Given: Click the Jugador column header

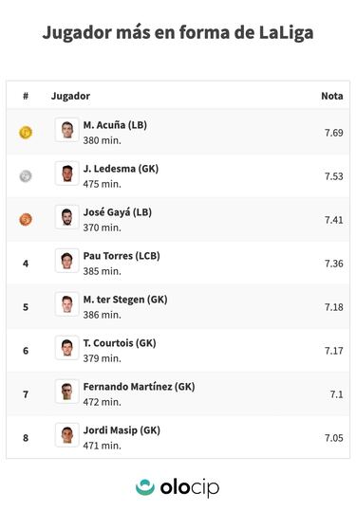Looking at the screenshot, I should pyautogui.click(x=70, y=96).
